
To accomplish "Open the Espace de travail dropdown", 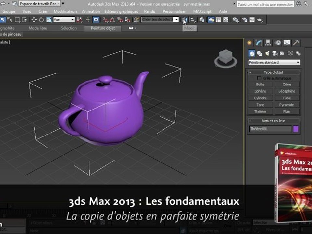I will coord(39,4).
